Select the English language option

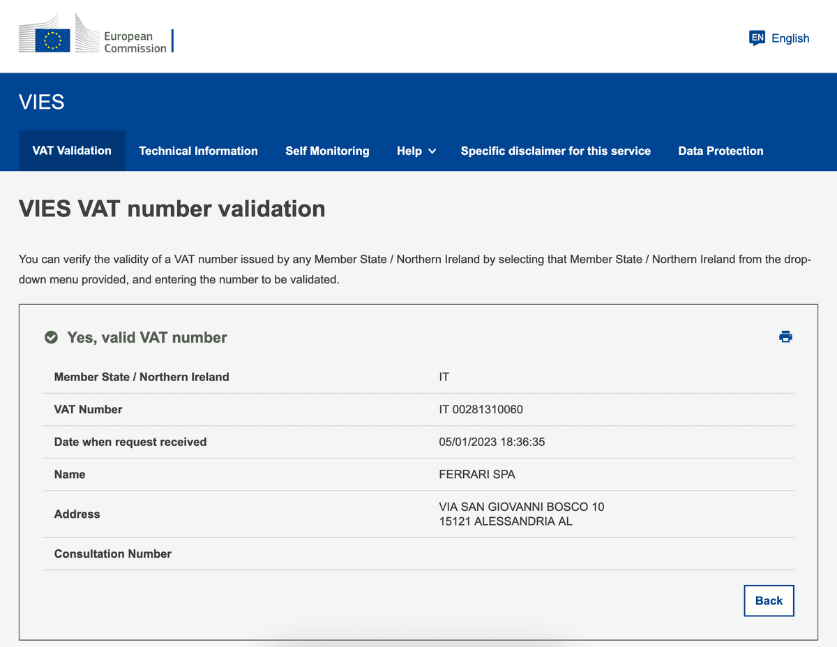coord(789,38)
